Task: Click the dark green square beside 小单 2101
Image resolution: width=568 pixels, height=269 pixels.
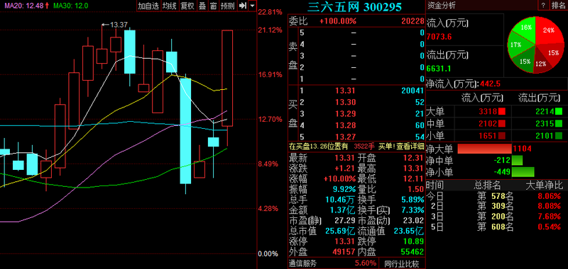Action: 559,136
